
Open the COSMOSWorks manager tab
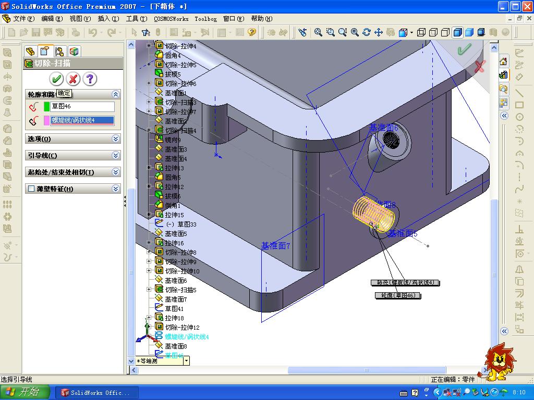point(74,52)
